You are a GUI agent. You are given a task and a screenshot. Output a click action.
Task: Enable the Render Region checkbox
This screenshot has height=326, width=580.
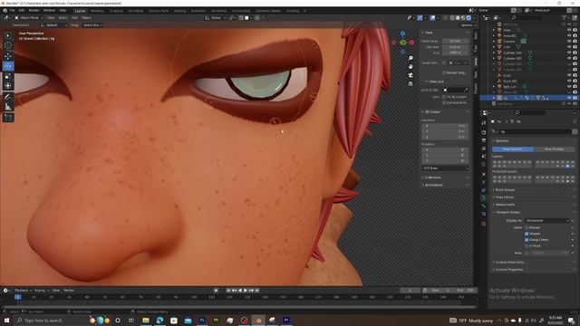[x=444, y=72]
